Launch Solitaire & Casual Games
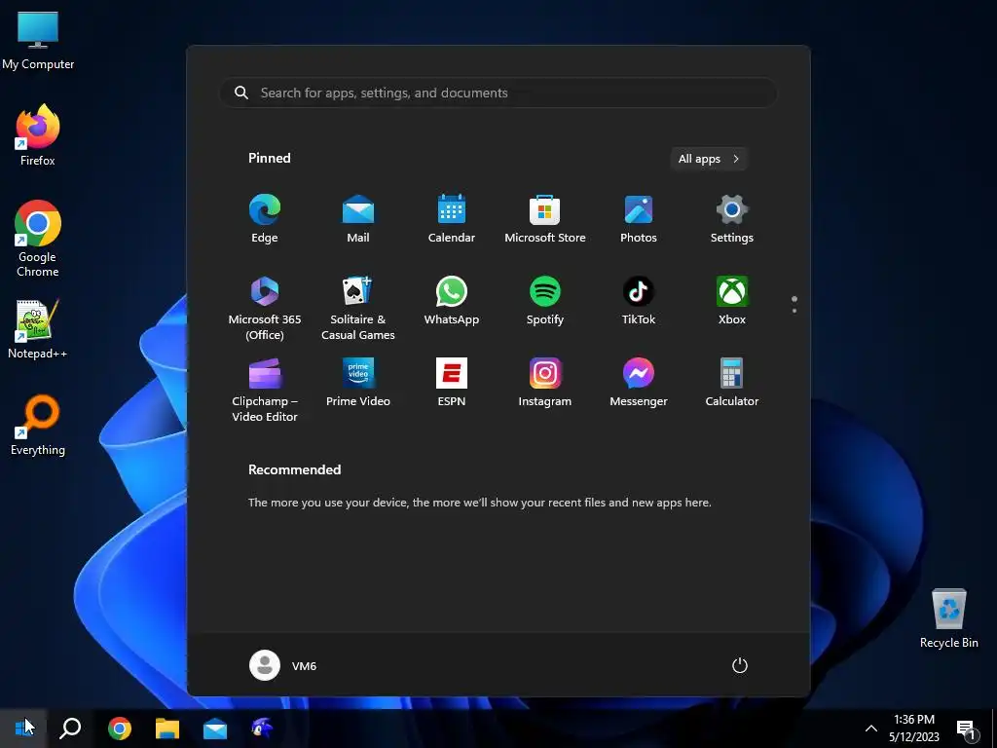The width and height of the screenshot is (997, 748). coord(358,308)
